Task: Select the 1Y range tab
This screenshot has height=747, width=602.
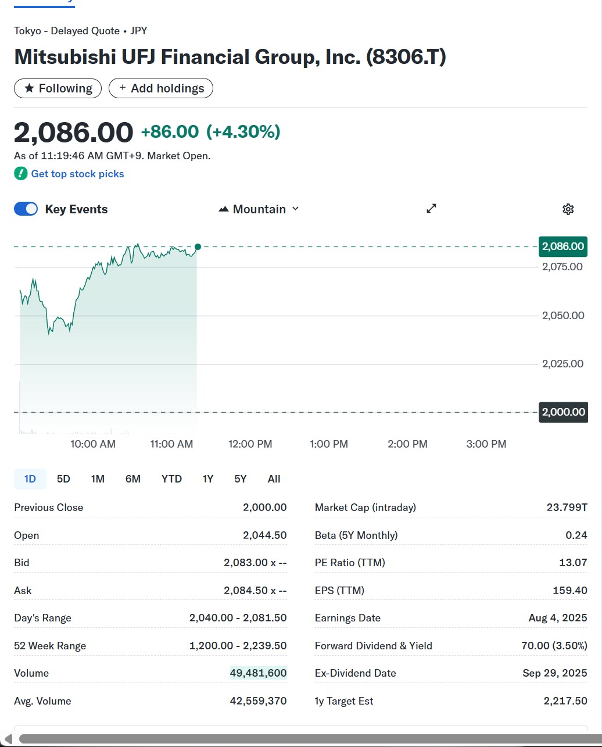Action: coord(208,479)
